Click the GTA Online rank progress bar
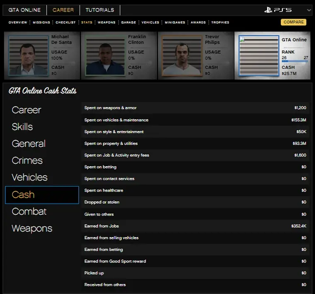This screenshot has width=315, height=294. point(295,61)
